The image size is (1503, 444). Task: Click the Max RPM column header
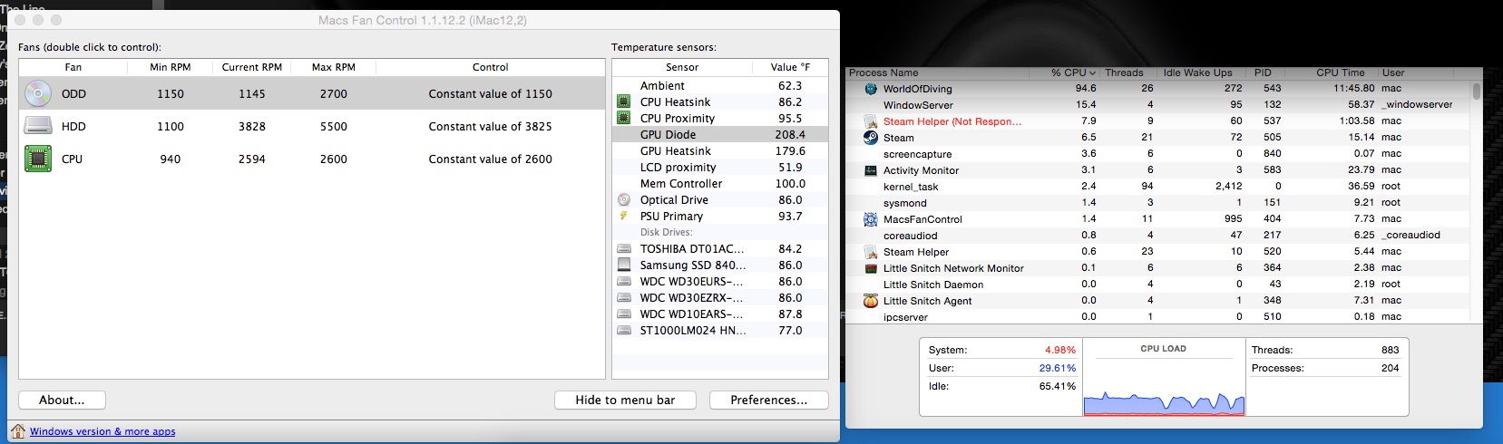(334, 67)
